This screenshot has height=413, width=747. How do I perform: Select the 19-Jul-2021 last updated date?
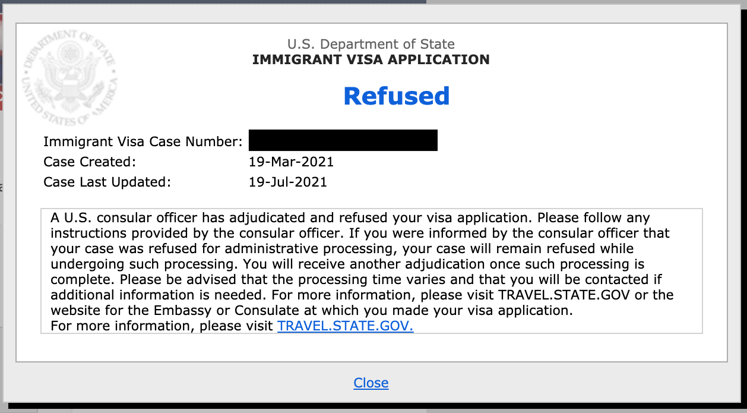pyautogui.click(x=288, y=182)
